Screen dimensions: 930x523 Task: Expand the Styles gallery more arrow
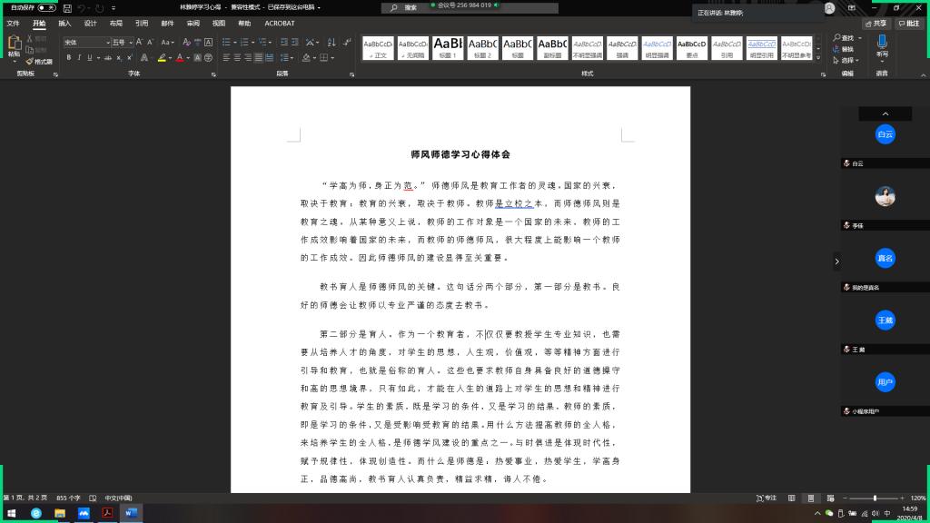tap(818, 57)
